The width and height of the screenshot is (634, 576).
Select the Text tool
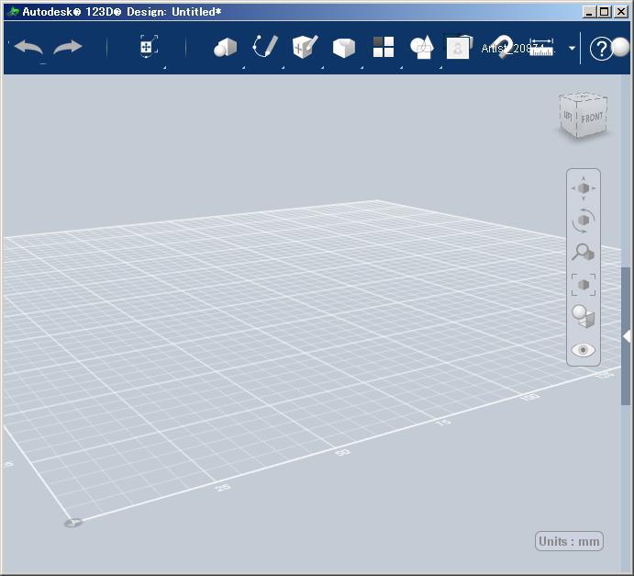(x=458, y=47)
